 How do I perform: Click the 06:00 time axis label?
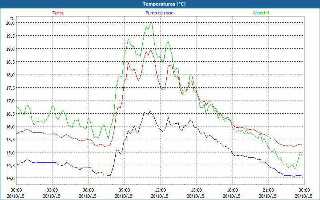[88, 190]
